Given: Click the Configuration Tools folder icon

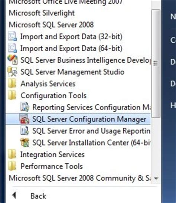Looking at the screenshot, I should pyautogui.click(x=12, y=95).
